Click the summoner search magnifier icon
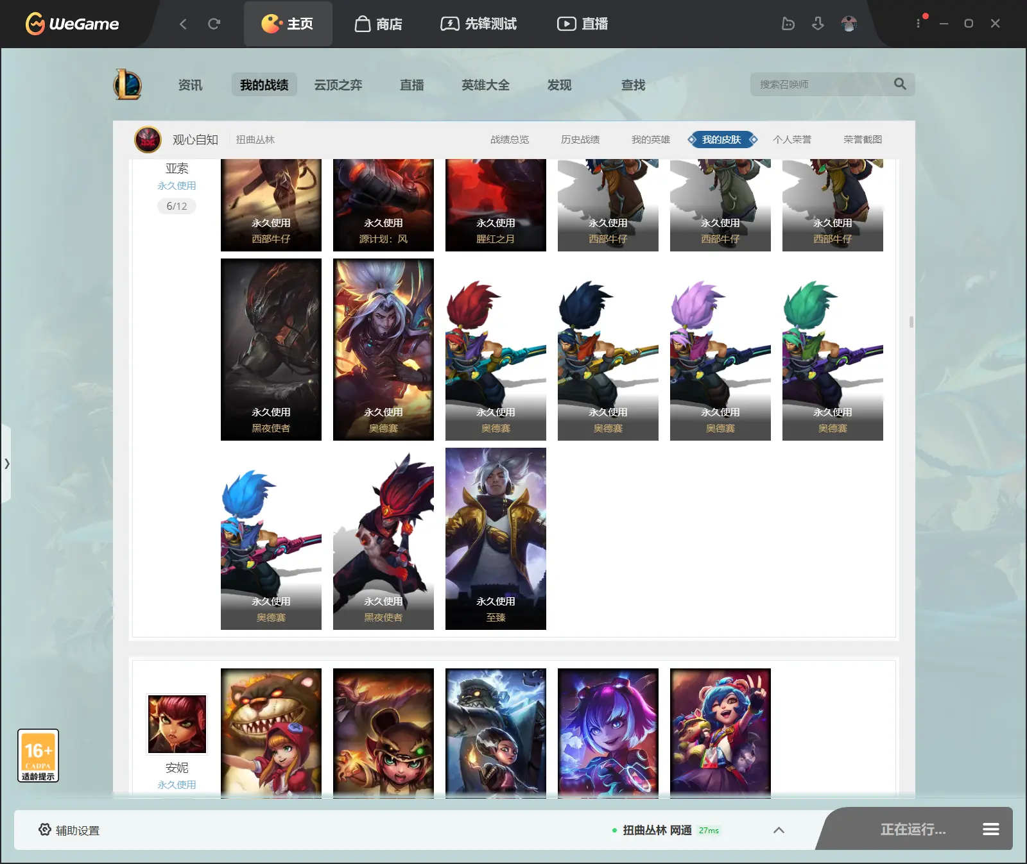Image resolution: width=1027 pixels, height=864 pixels. click(900, 84)
